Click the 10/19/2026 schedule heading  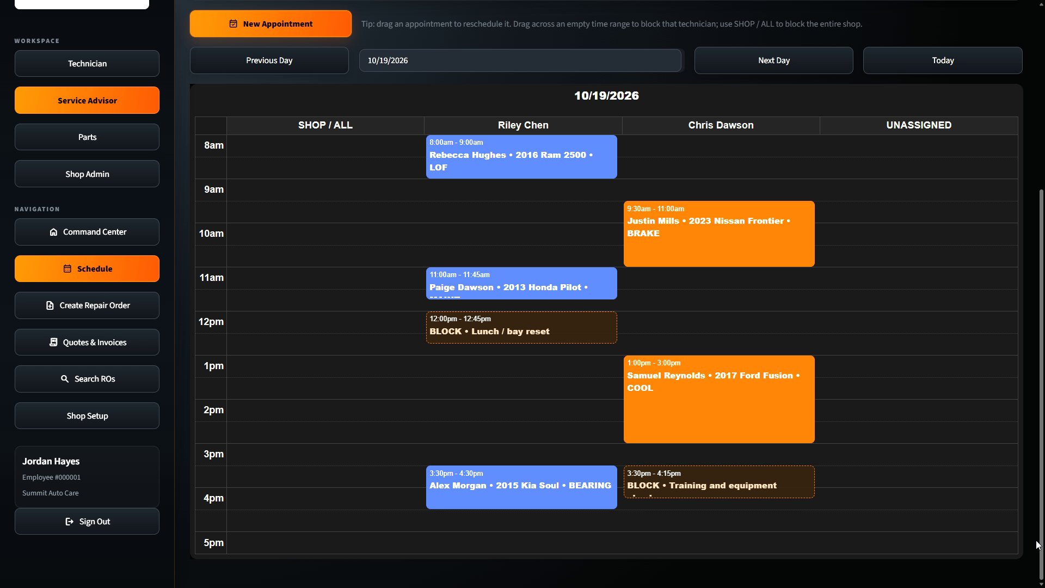pos(606,96)
